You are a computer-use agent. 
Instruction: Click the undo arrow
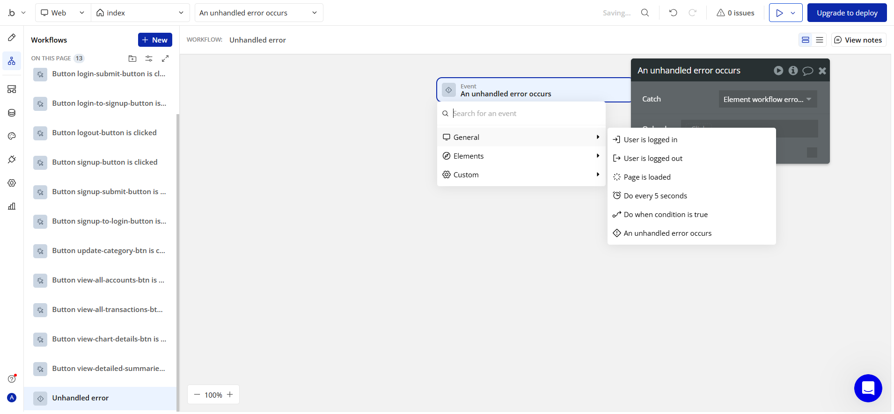point(673,13)
